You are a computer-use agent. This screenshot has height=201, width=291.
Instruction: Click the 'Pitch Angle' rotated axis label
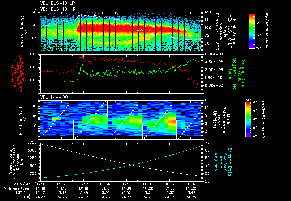[234, 32]
